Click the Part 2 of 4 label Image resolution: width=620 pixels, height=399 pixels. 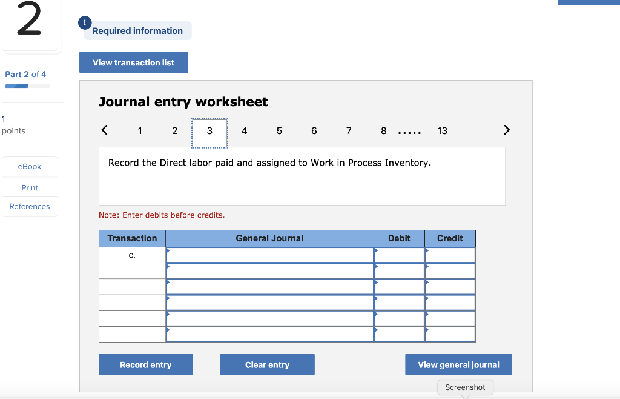pos(25,74)
